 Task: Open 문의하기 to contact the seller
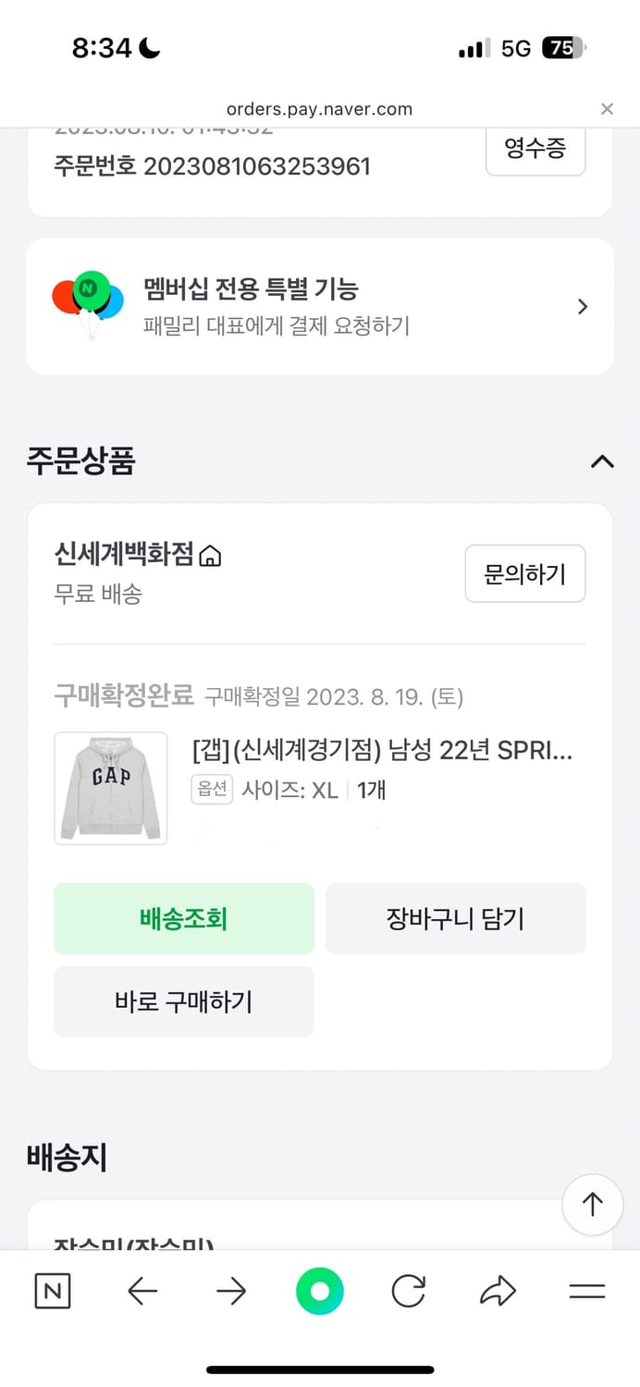[x=525, y=573]
